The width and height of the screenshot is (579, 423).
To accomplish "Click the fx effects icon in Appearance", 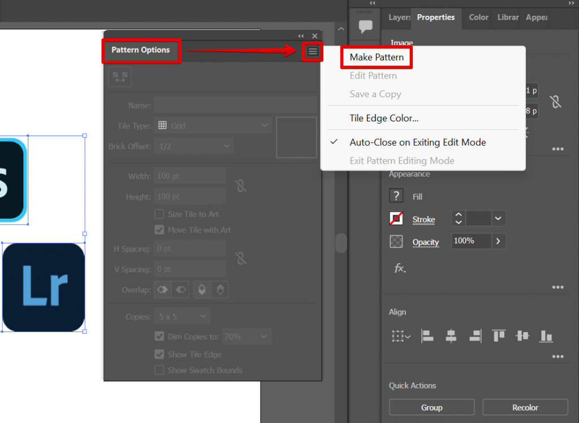I will (400, 269).
